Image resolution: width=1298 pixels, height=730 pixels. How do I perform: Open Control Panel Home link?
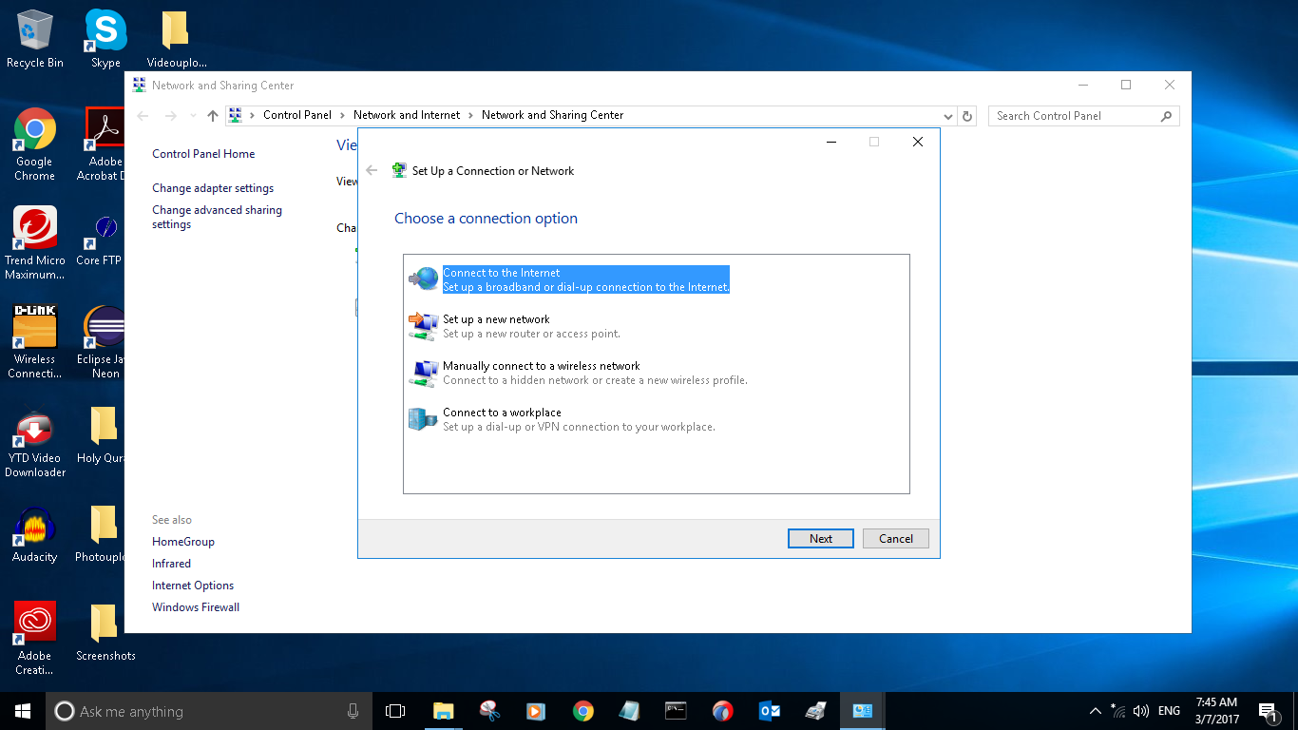(203, 153)
